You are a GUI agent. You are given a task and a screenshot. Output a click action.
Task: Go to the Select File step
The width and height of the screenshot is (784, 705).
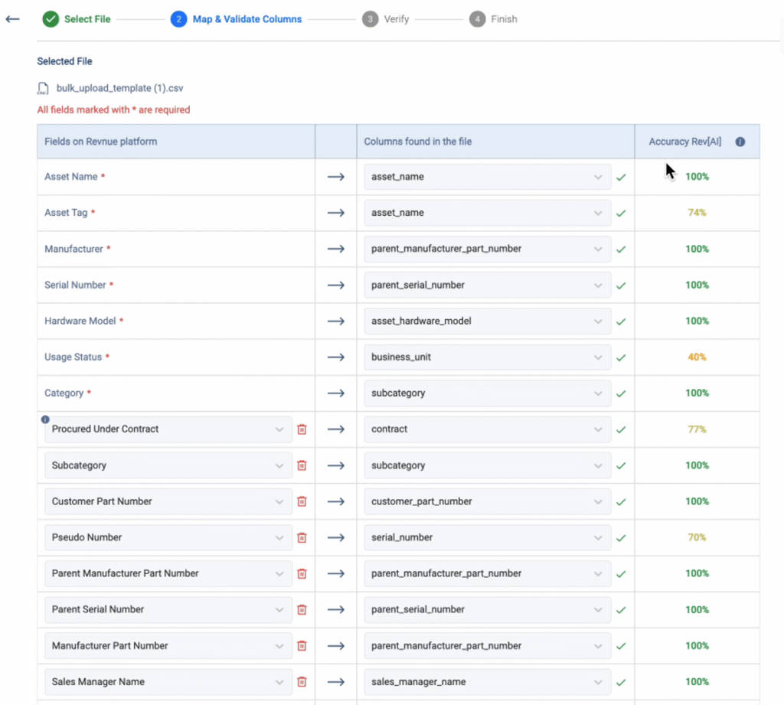tap(77, 19)
